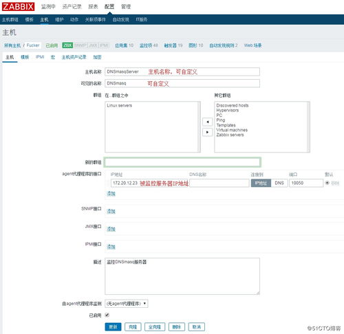Open Fucker host breadcrumb link
This screenshot has width=344, height=334.
[33, 45]
